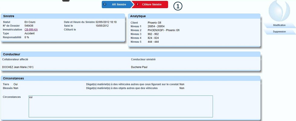Click the Conducteur panel header

[130, 54]
